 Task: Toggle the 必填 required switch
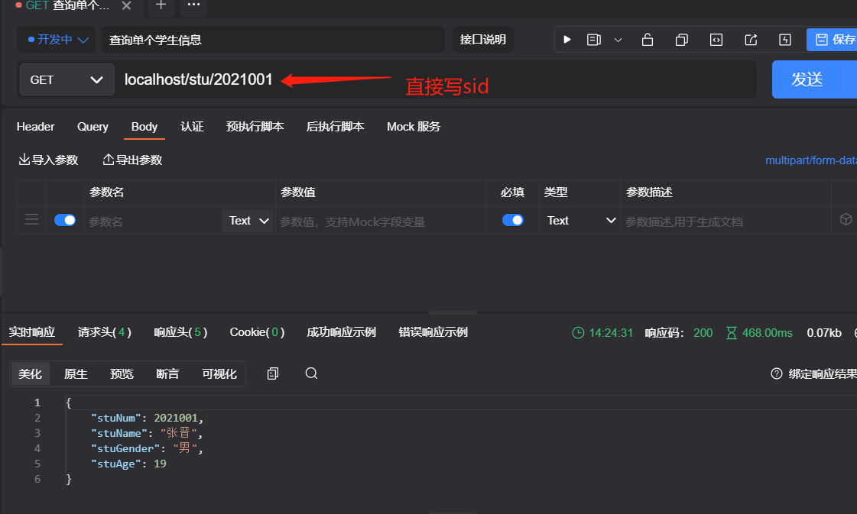pos(513,220)
